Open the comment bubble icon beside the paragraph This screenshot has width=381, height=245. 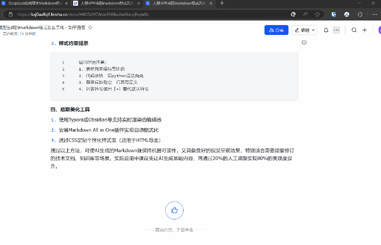pyautogui.click(x=304, y=42)
